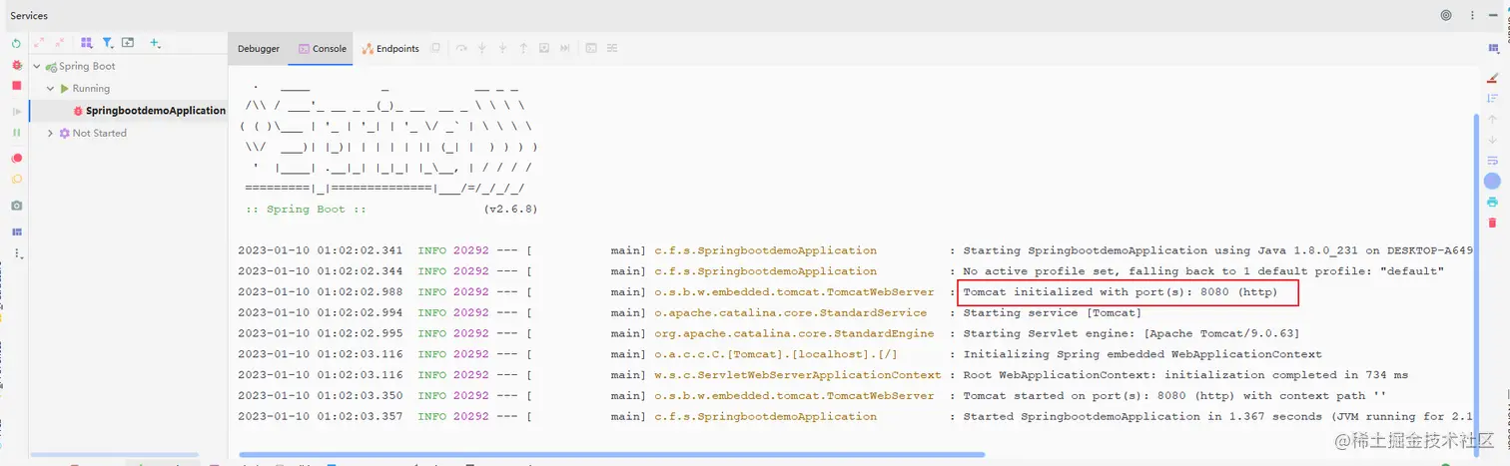Click the Force Step Into icon
This screenshot has width=1510, height=466.
pos(502,48)
